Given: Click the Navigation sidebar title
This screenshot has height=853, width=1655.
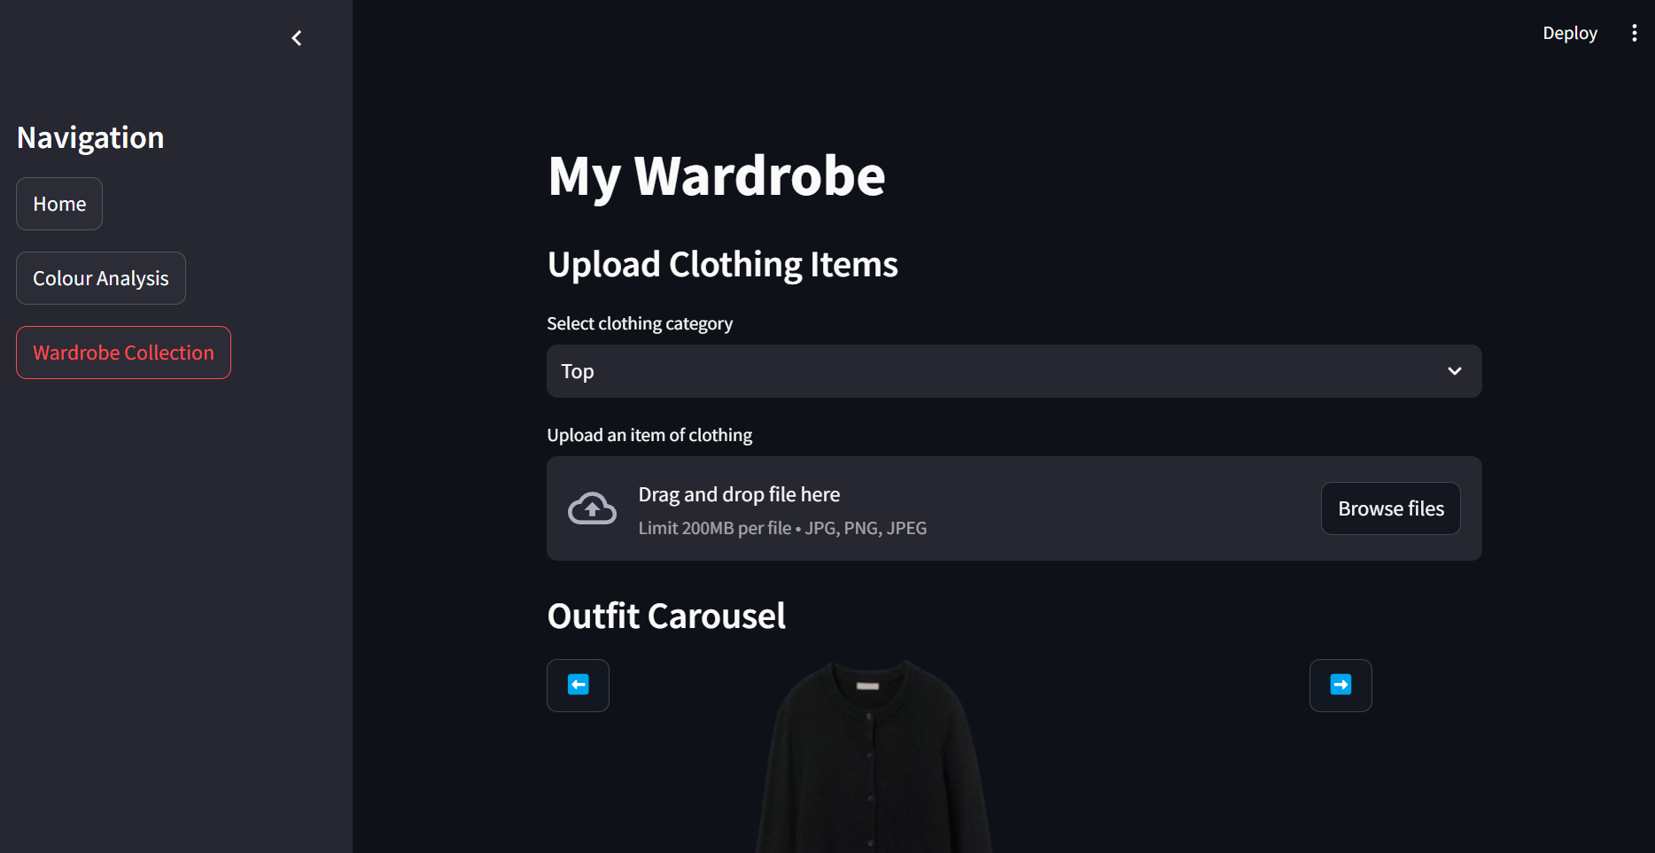Looking at the screenshot, I should [90, 138].
